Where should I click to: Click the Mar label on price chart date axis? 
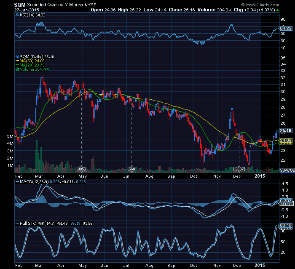pyautogui.click(x=39, y=176)
